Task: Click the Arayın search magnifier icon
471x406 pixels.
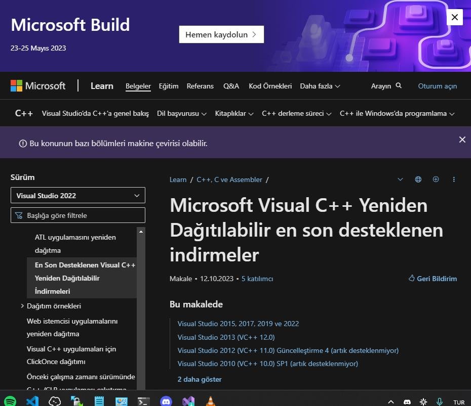Action: point(399,86)
